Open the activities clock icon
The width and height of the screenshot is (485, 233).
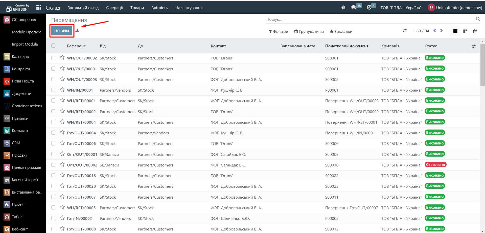pyautogui.click(x=369, y=8)
